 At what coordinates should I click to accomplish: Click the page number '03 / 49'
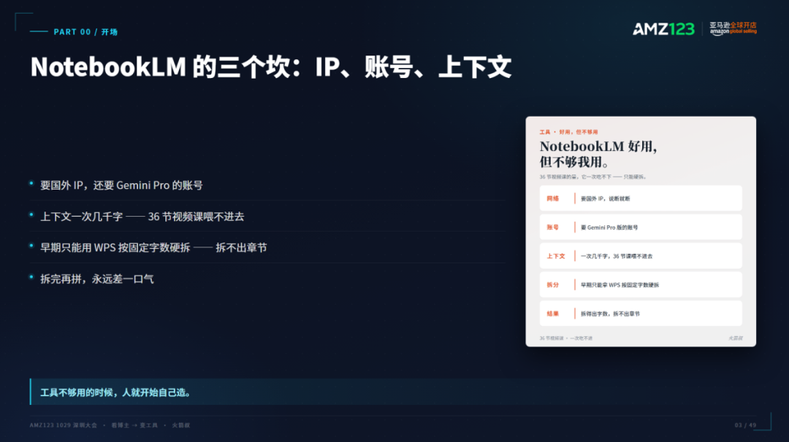(745, 425)
